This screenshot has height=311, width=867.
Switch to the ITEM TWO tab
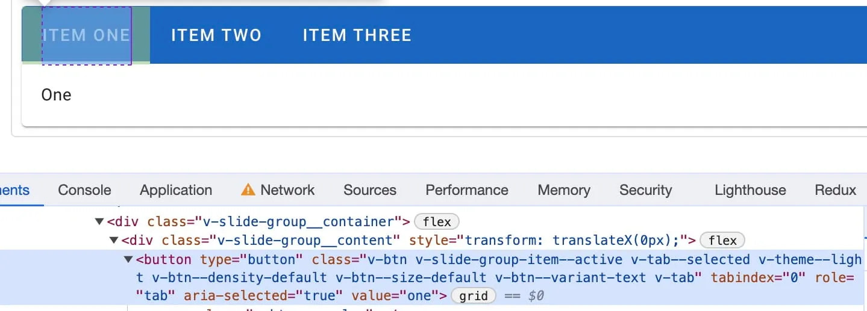point(216,35)
